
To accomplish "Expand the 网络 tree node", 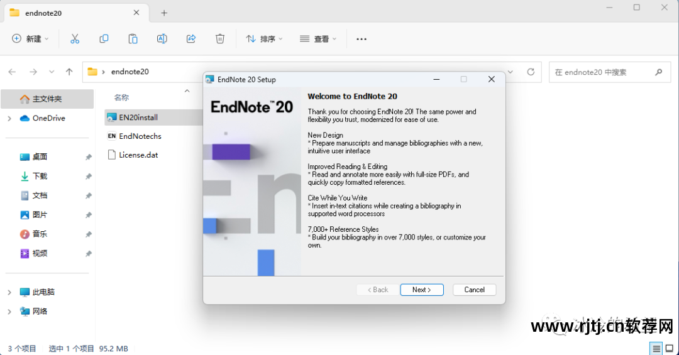I will click(x=9, y=312).
